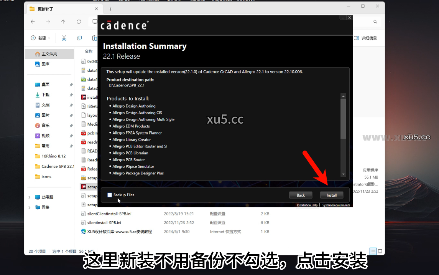Click the Copy icon in Explorer toolbar
Screen dimensions: 439x275
tap(79, 38)
